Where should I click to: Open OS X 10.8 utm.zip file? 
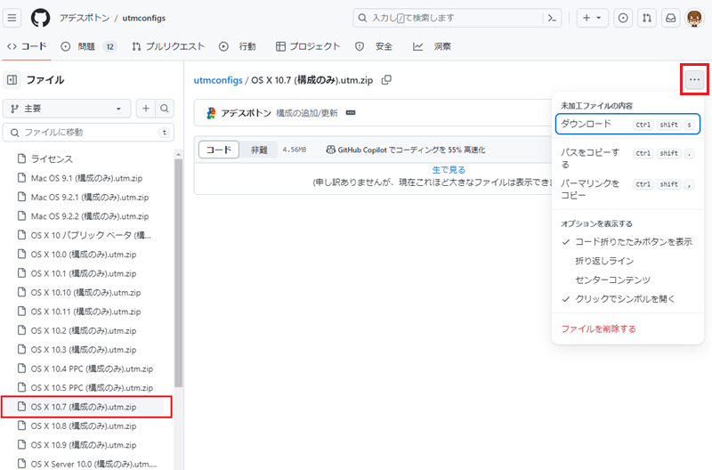point(83,426)
